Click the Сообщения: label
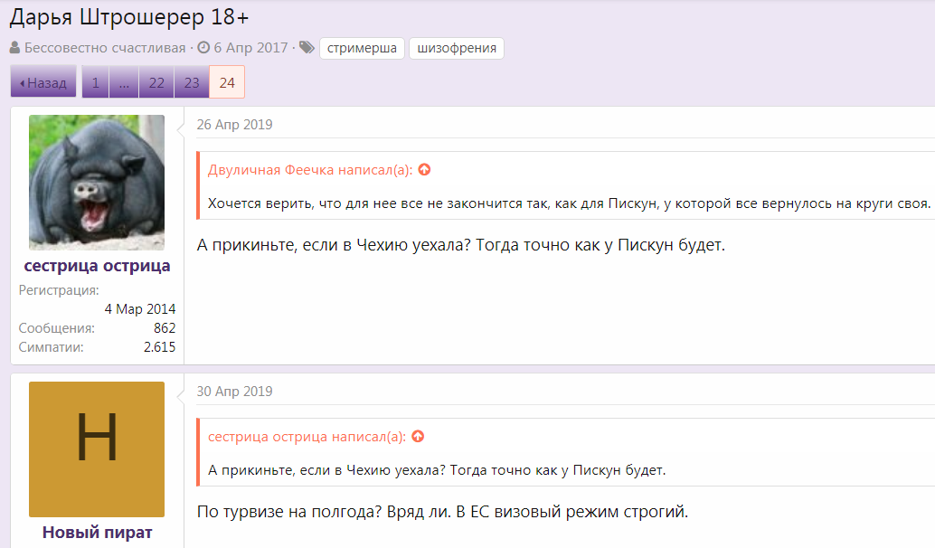The width and height of the screenshot is (935, 548). coord(57,328)
